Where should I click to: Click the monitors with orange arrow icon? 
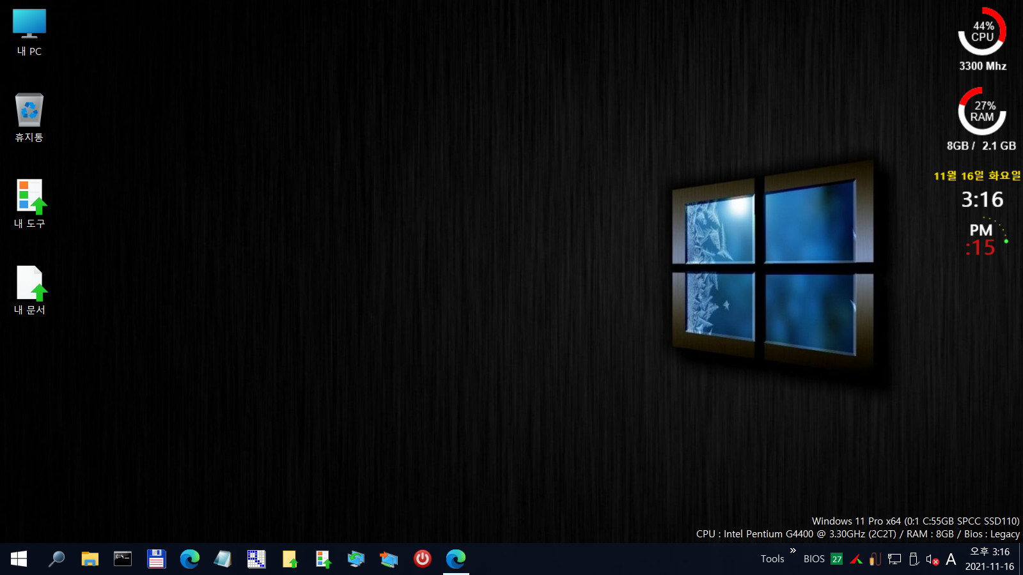(389, 559)
